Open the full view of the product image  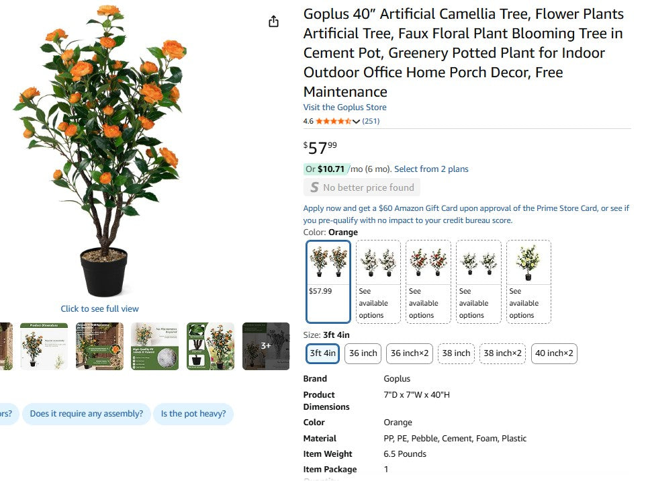pyautogui.click(x=99, y=308)
